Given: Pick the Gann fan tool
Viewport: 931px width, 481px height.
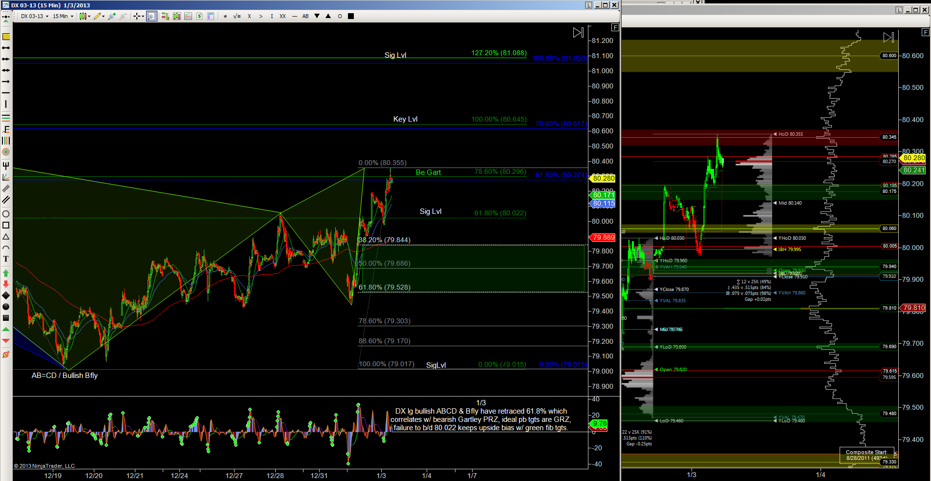Looking at the screenshot, I should click(x=6, y=177).
